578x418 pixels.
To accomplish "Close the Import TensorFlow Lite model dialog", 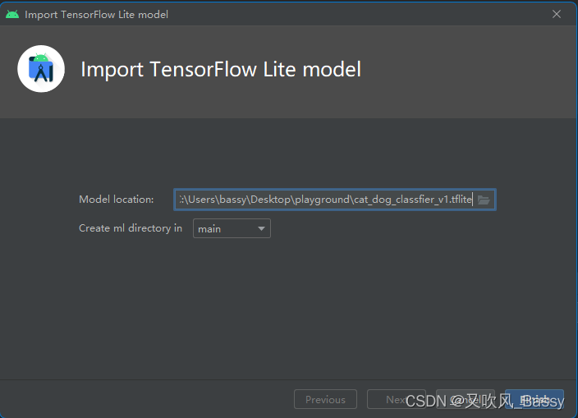I will [x=557, y=14].
